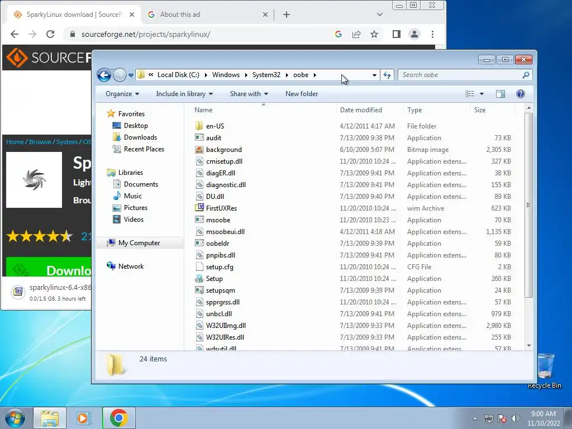Viewport: 572px width, 429px height.
Task: Click Windows in the address breadcrumb
Action: click(x=226, y=75)
